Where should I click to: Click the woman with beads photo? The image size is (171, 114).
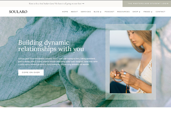click(x=131, y=62)
